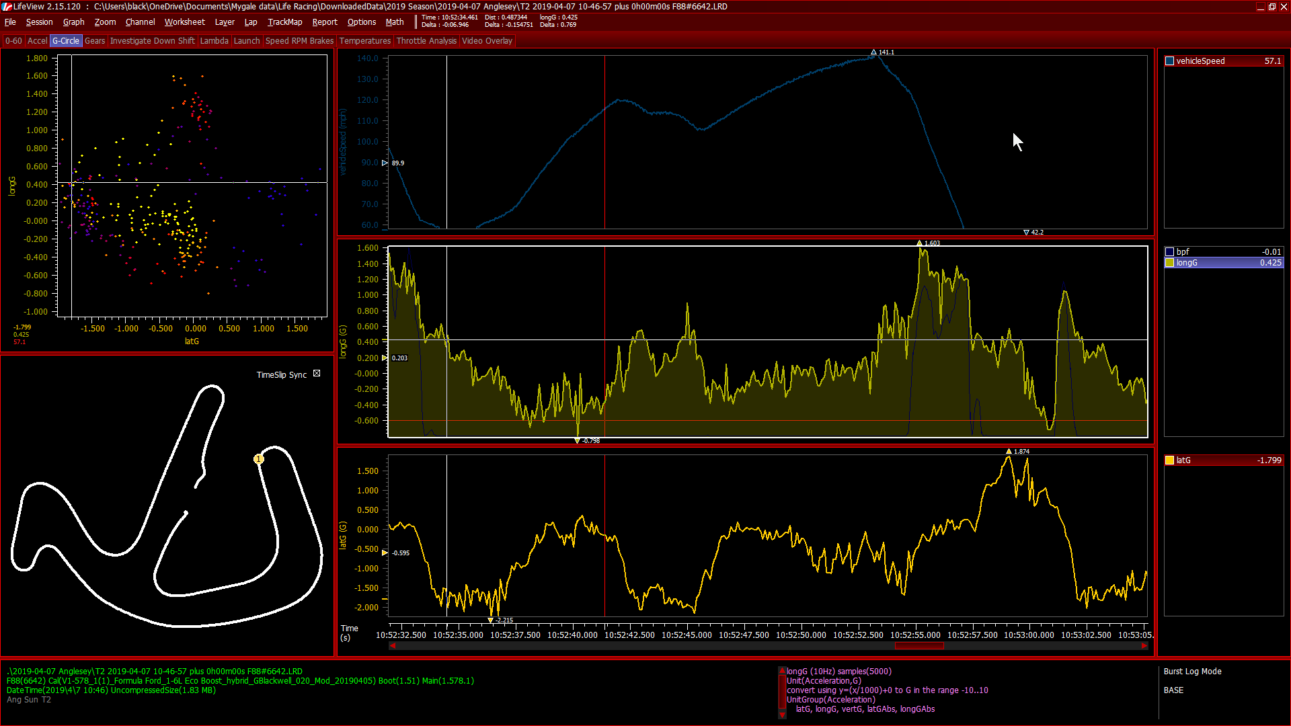
Task: Click the bpf channel color swatch
Action: pyautogui.click(x=1170, y=252)
